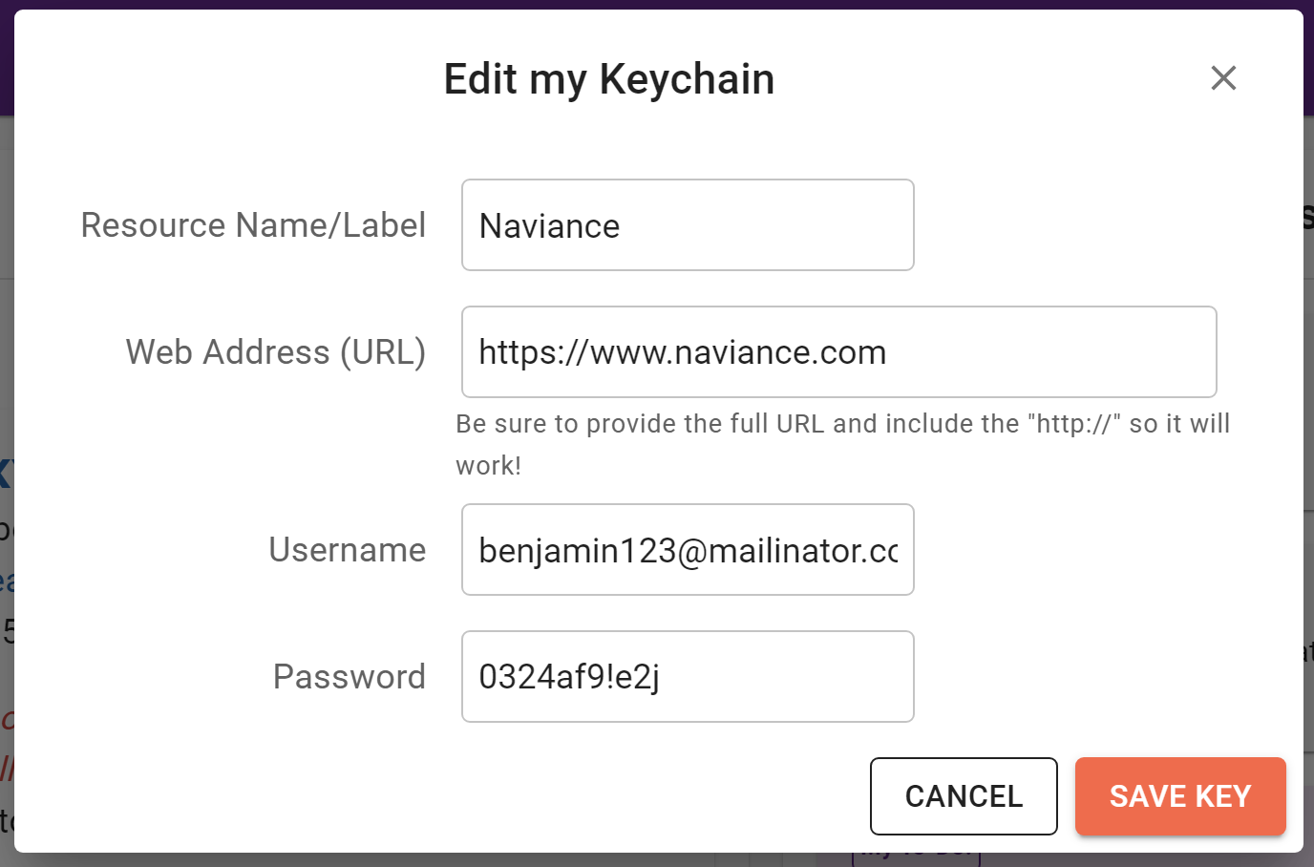Click the 'Edit my Keychain' dialog title
The height and width of the screenshot is (867, 1314).
click(609, 79)
